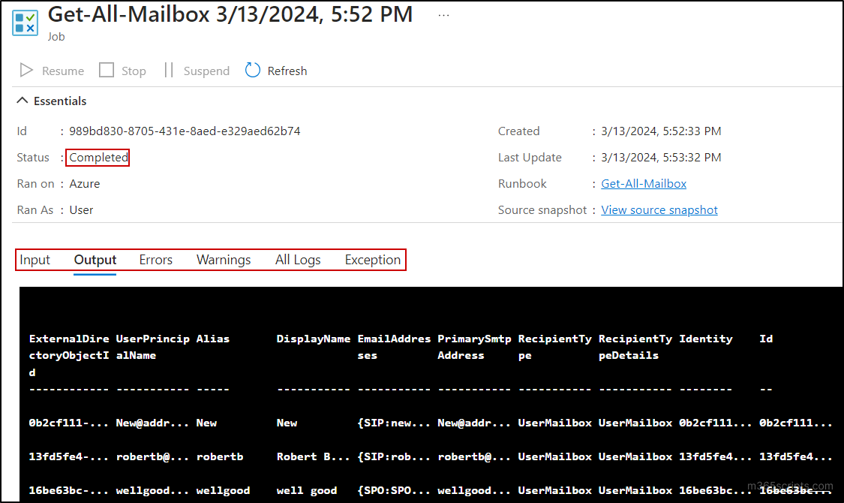The image size is (844, 503).
Task: Refresh the job with the circular arrow icon
Action: (254, 70)
